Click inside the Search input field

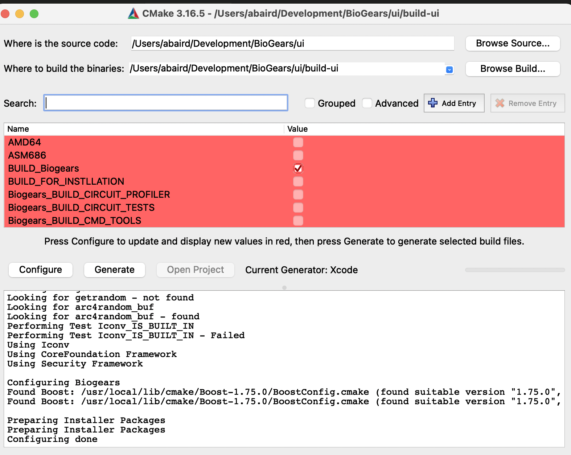(x=166, y=103)
